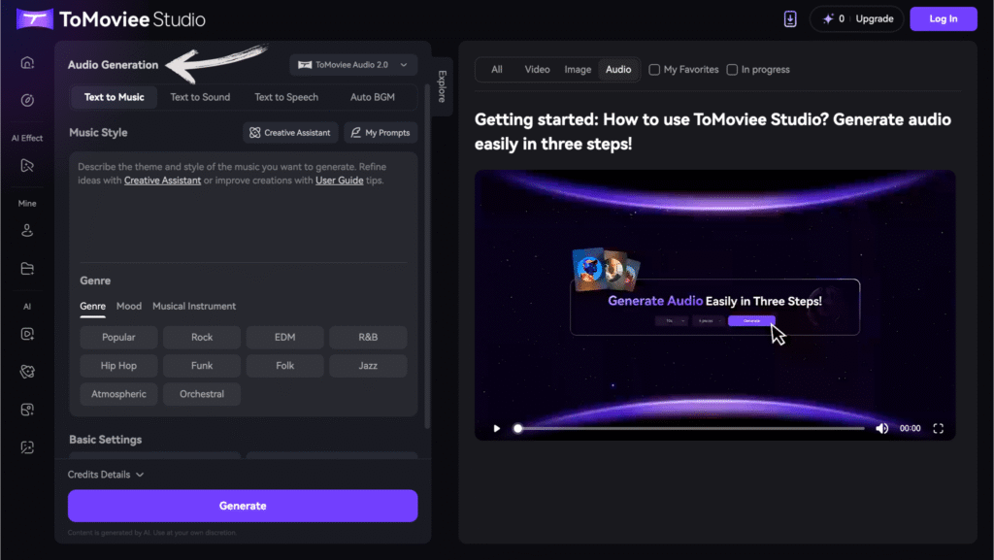Follow the User Guide link
The width and height of the screenshot is (994, 560).
pos(339,181)
